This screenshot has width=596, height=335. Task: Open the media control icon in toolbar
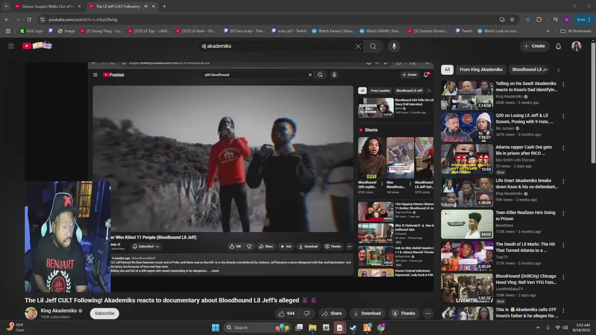point(555,20)
